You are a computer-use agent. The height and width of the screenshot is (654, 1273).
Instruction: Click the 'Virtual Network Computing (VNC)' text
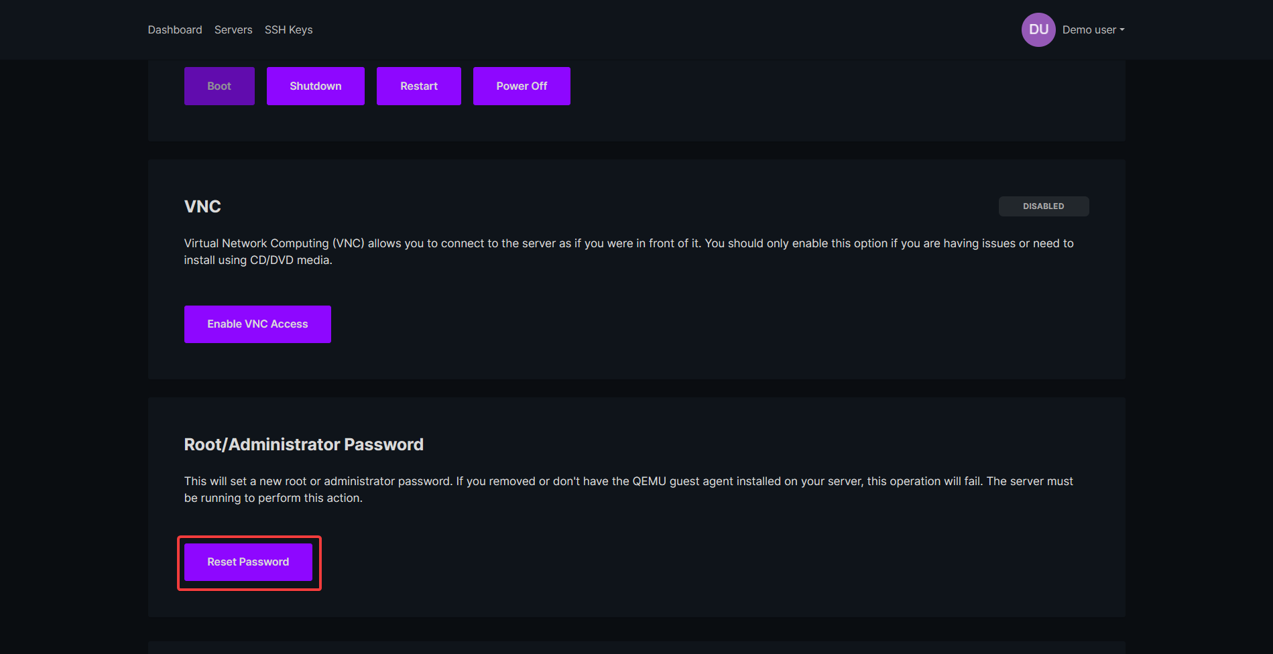click(x=274, y=243)
